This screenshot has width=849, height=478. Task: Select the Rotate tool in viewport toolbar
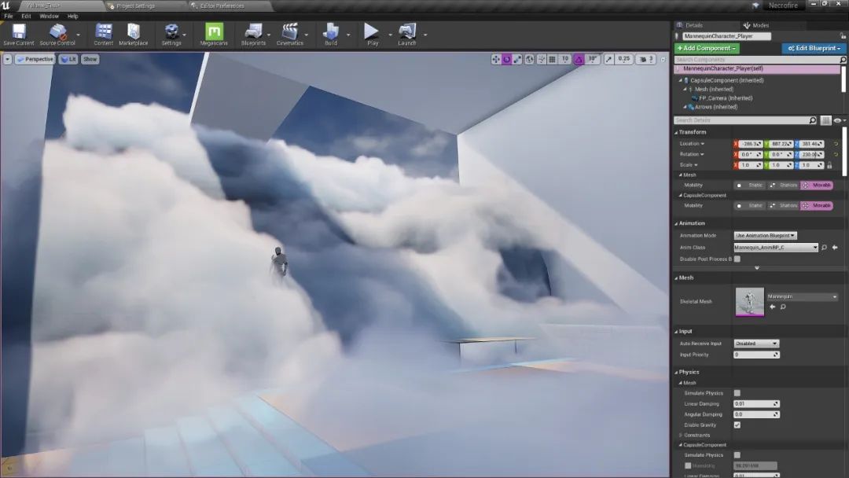(505, 58)
